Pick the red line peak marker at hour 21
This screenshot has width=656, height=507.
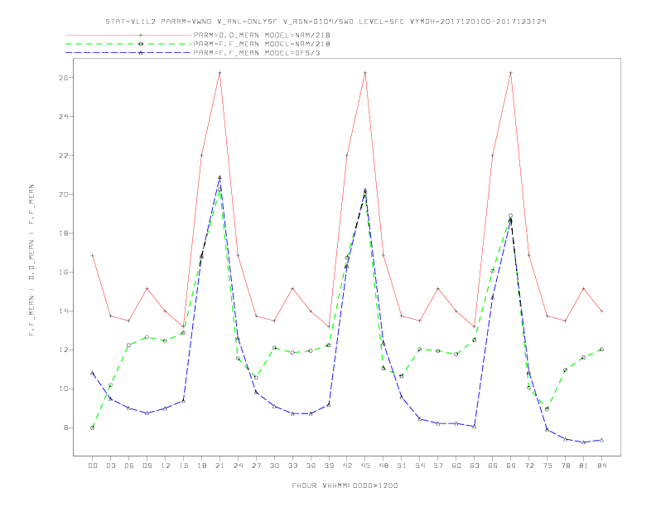(x=219, y=73)
